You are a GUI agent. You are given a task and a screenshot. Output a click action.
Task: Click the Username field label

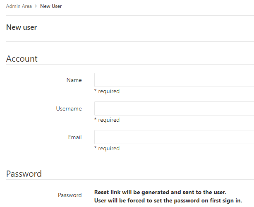[69, 108]
